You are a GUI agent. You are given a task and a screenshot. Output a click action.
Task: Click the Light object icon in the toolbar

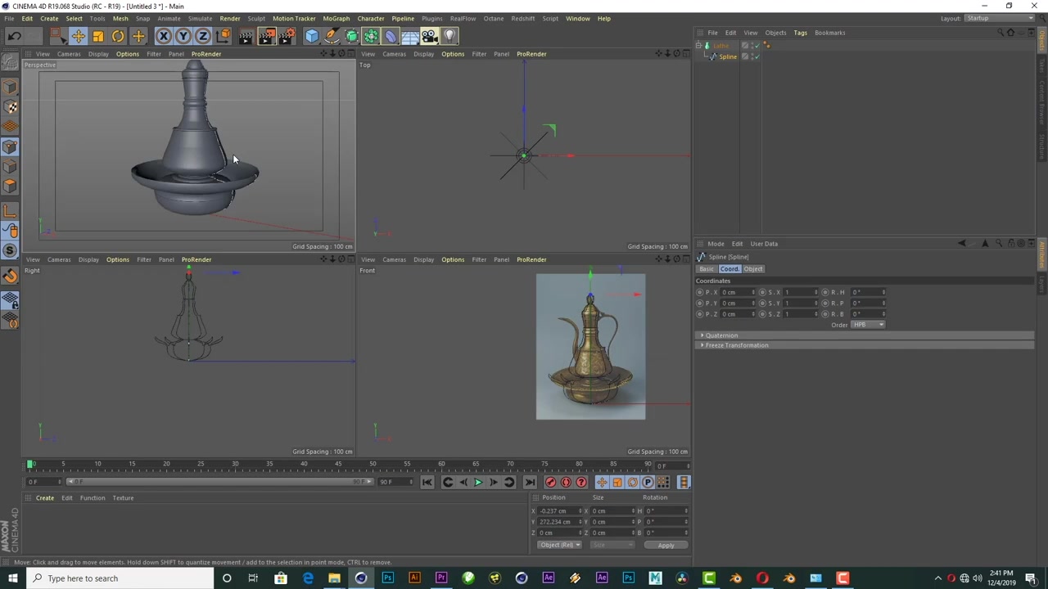pos(450,35)
